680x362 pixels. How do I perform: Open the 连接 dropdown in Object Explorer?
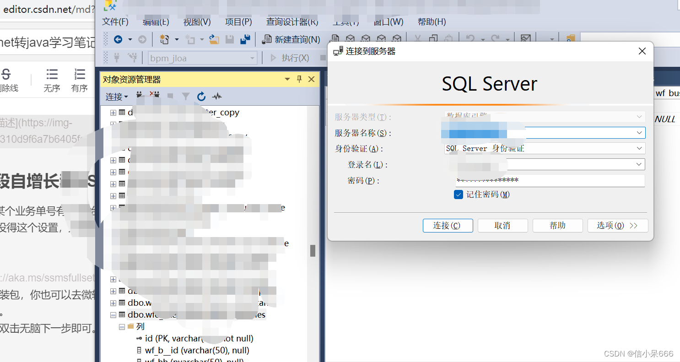coord(117,97)
